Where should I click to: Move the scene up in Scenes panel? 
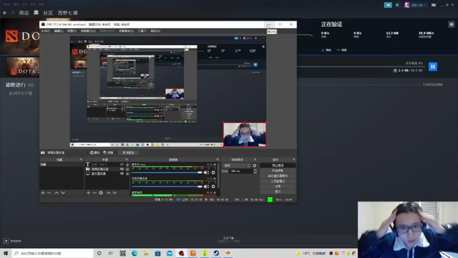(x=57, y=193)
